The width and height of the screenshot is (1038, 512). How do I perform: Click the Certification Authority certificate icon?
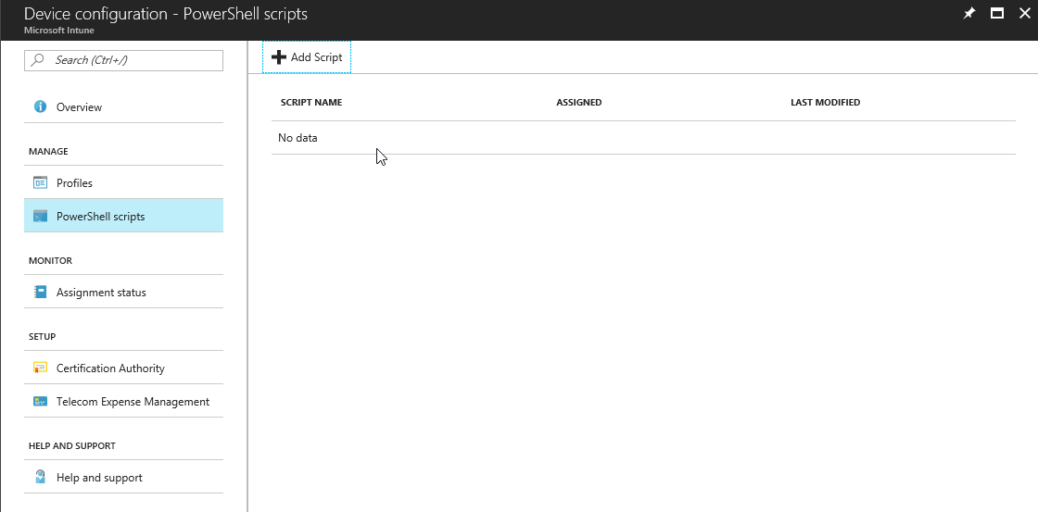[x=40, y=368]
